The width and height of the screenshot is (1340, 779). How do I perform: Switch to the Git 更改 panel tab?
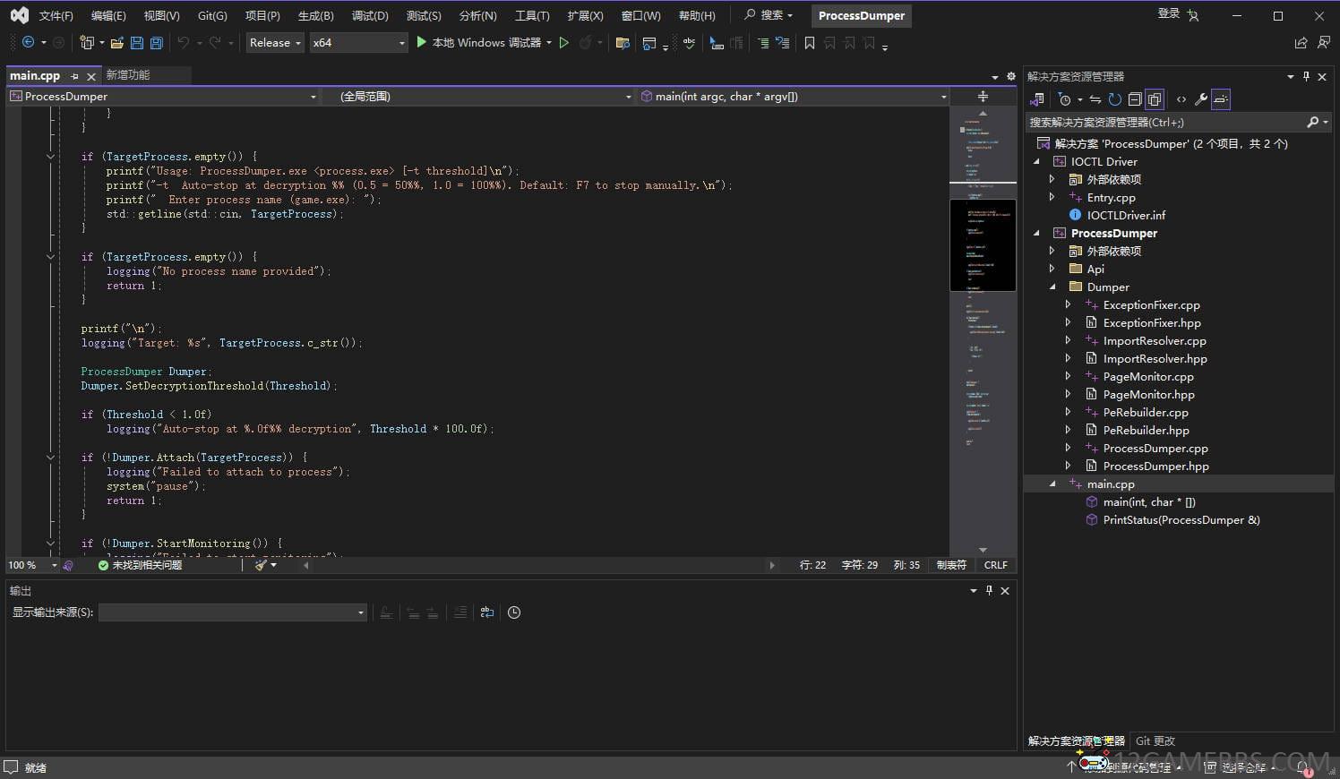pyautogui.click(x=1155, y=740)
